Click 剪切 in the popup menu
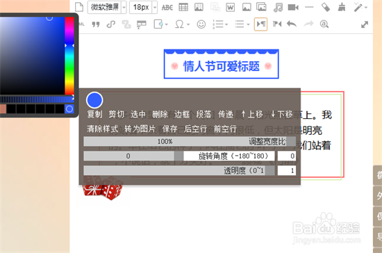This screenshot has width=382, height=253. 117,114
